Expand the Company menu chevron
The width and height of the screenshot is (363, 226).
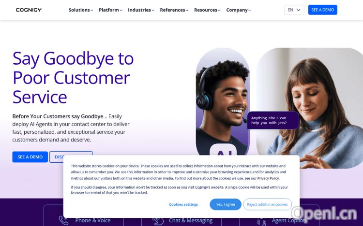pyautogui.click(x=249, y=11)
